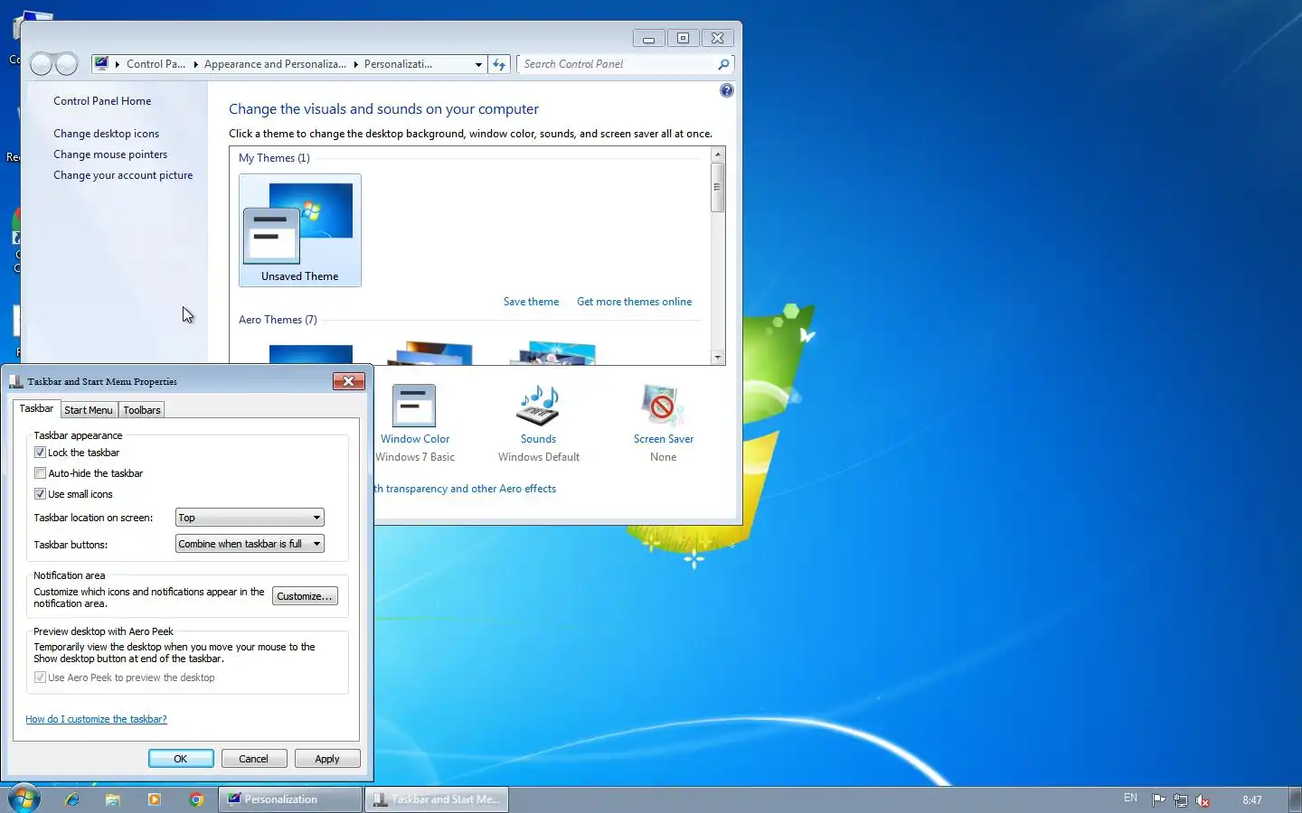This screenshot has height=813, width=1302.
Task: Open network tray icon
Action: (1181, 799)
